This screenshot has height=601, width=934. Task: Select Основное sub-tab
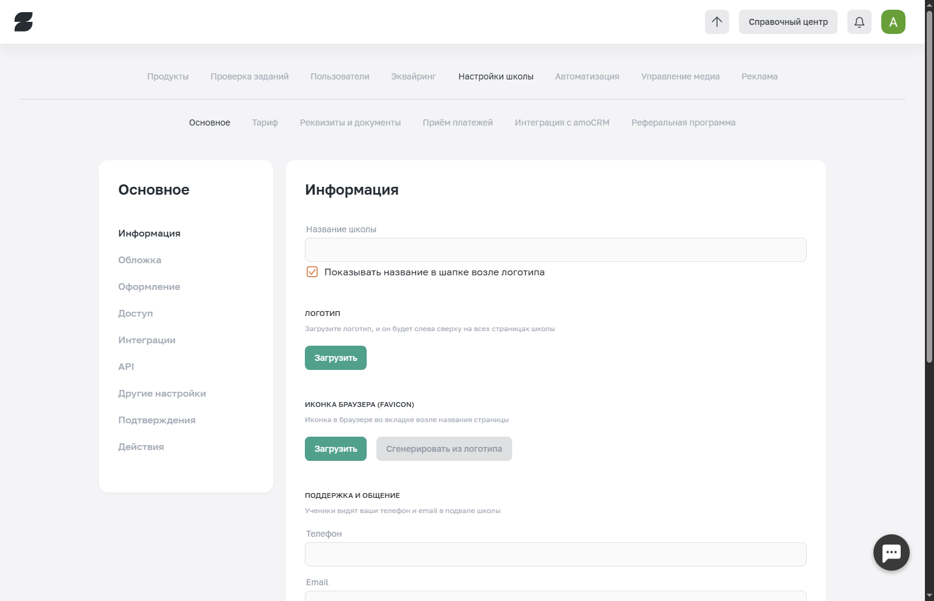(210, 123)
